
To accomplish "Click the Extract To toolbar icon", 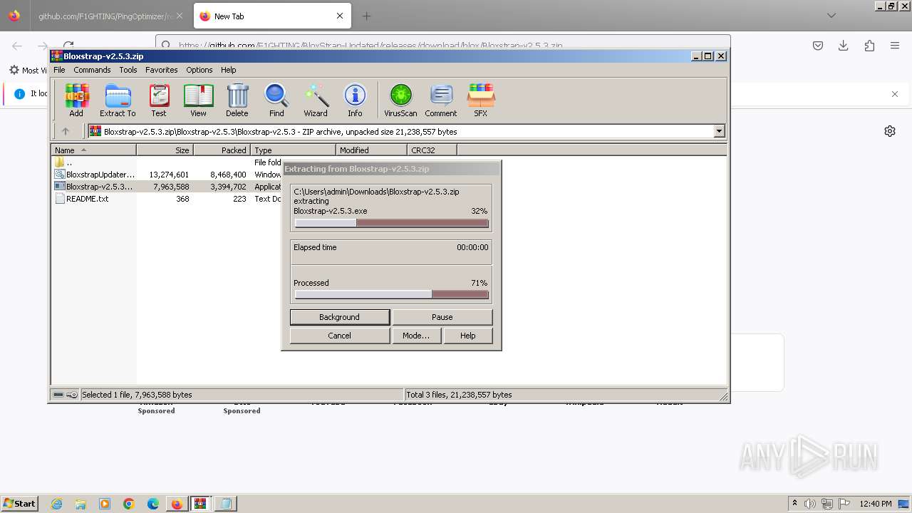I will point(118,100).
